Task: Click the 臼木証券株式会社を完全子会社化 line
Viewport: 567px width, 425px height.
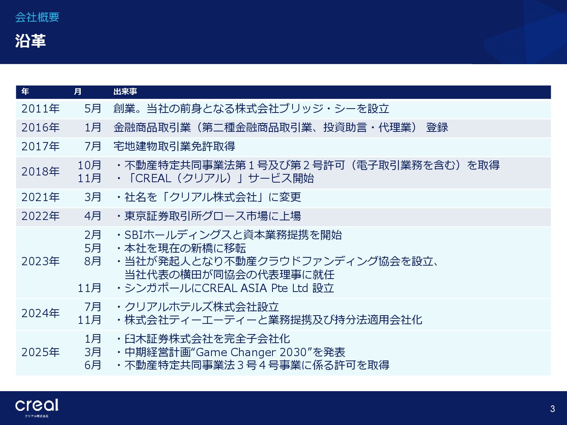Action: point(203,339)
